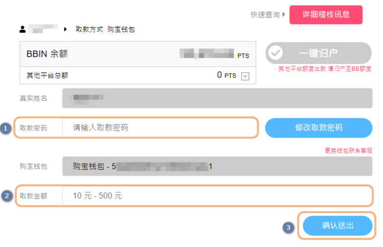Click the user profile silhouette icon

tap(23, 29)
